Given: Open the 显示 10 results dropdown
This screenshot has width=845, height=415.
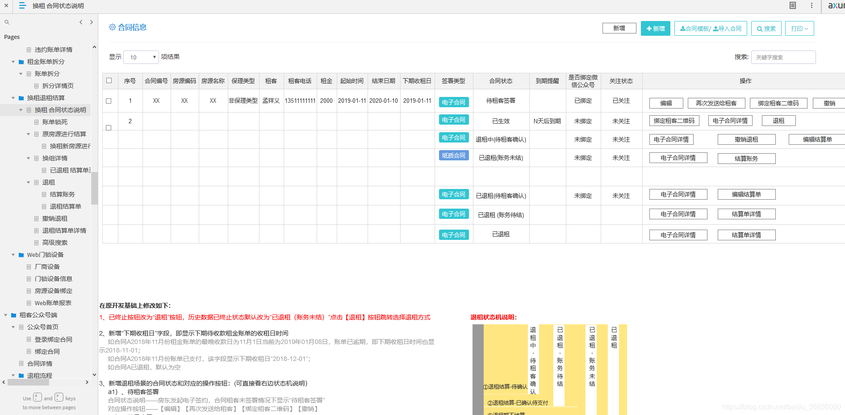Looking at the screenshot, I should (x=141, y=57).
